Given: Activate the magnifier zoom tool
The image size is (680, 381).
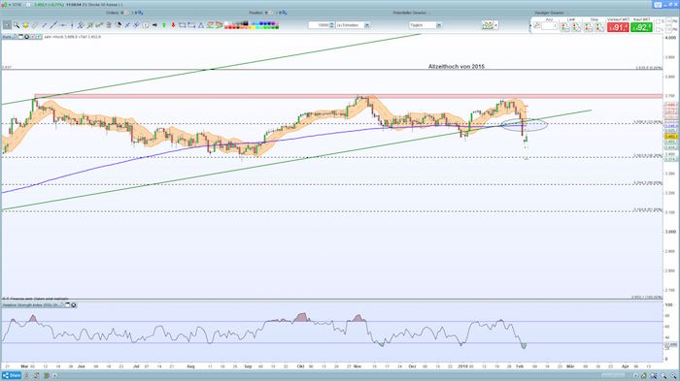Looking at the screenshot, I should tap(17, 25).
